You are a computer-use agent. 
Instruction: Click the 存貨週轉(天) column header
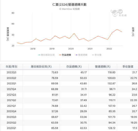tap(74, 67)
